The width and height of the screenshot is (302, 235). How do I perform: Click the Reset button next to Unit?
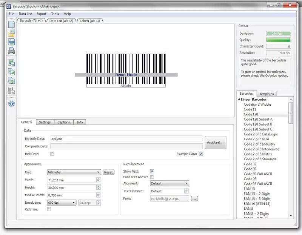(108, 172)
